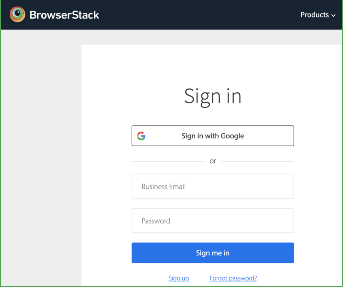Click the Sign in with Google text label
The height and width of the screenshot is (287, 343).
coord(212,136)
